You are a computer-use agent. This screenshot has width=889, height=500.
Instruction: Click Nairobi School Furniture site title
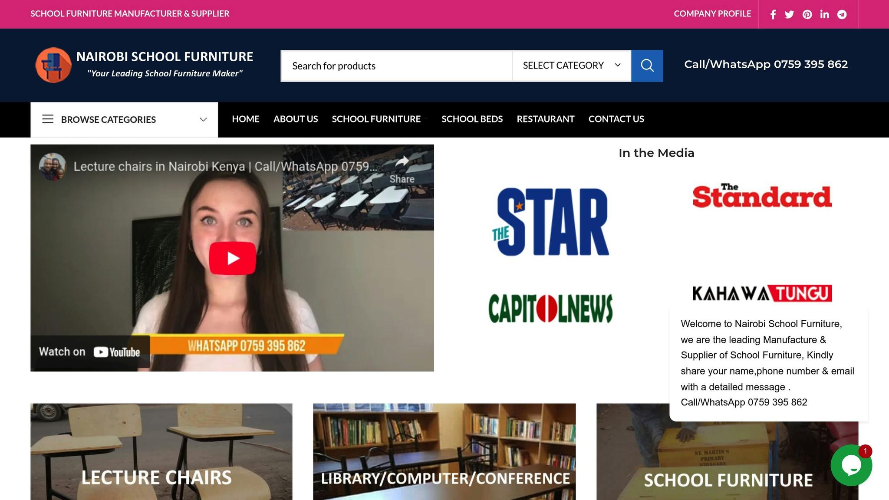coord(165,57)
